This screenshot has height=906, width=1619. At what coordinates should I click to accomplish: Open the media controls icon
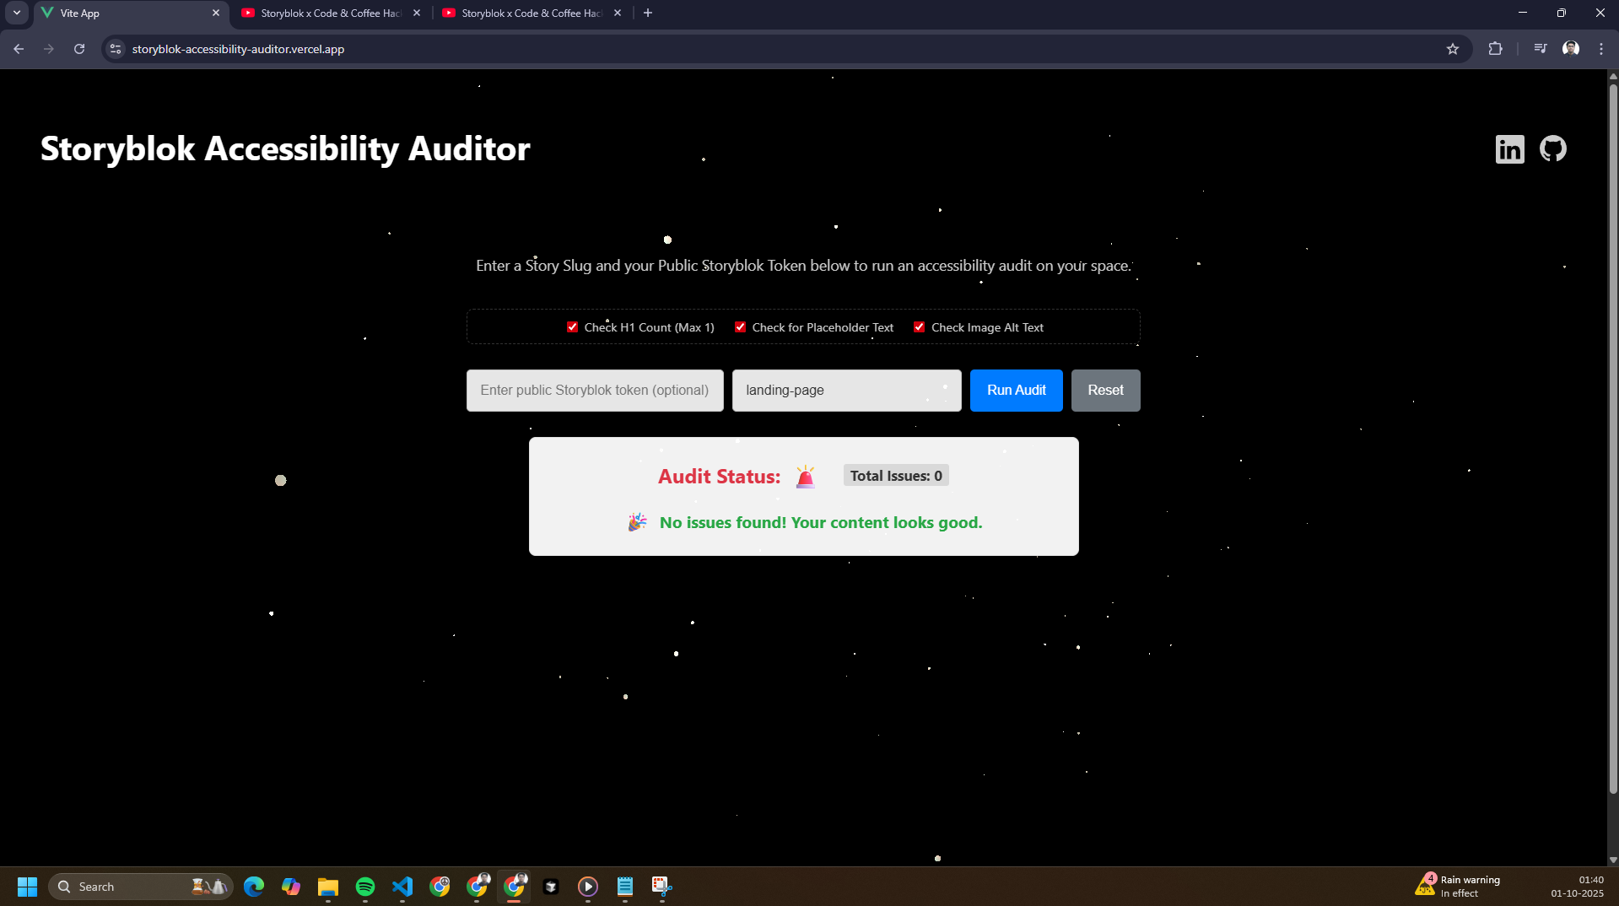point(1541,49)
